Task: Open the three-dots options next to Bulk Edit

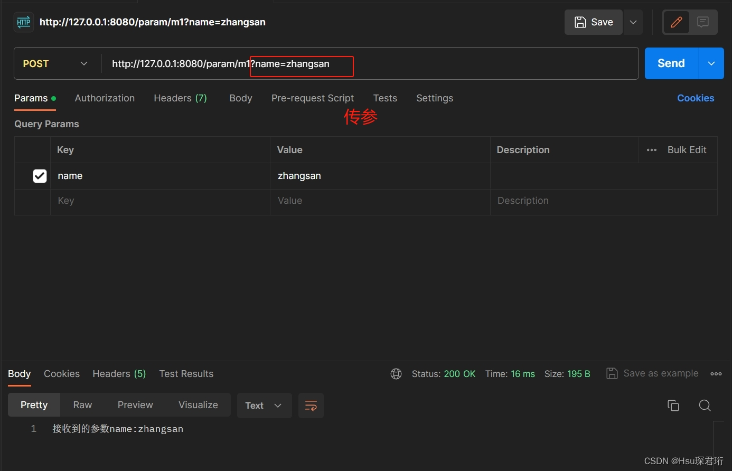Action: pos(652,150)
